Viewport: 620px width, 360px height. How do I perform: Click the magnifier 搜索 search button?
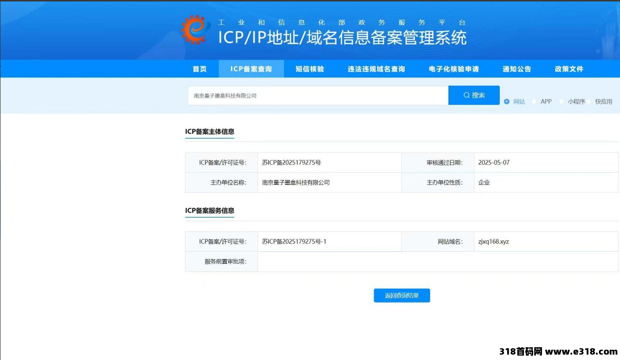474,95
